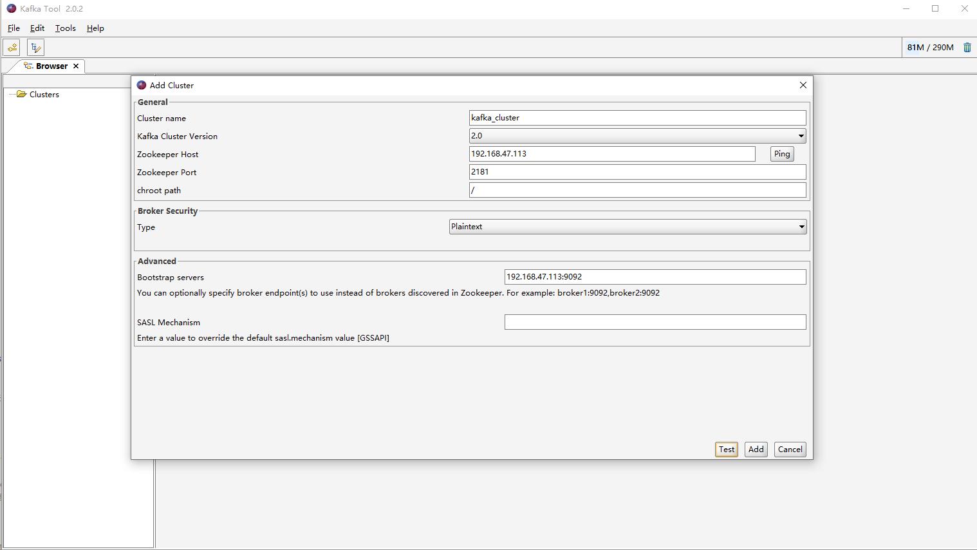Focus the Zookeeper Port field
Viewport: 977px width, 550px height.
tap(637, 172)
